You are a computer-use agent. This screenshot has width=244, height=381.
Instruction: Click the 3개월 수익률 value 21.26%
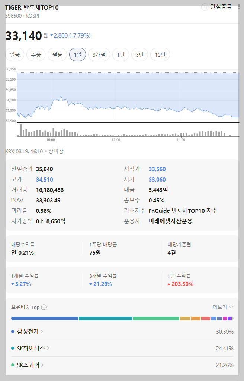tap(101, 284)
